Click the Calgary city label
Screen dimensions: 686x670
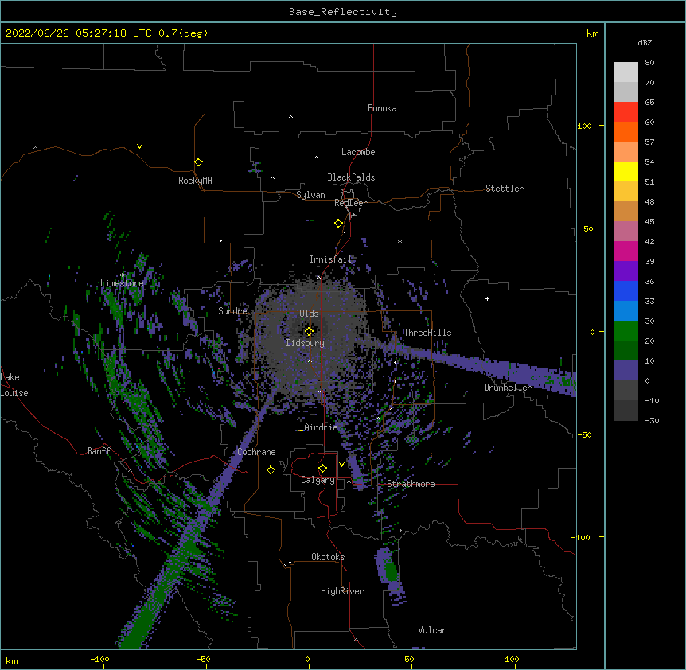point(318,480)
